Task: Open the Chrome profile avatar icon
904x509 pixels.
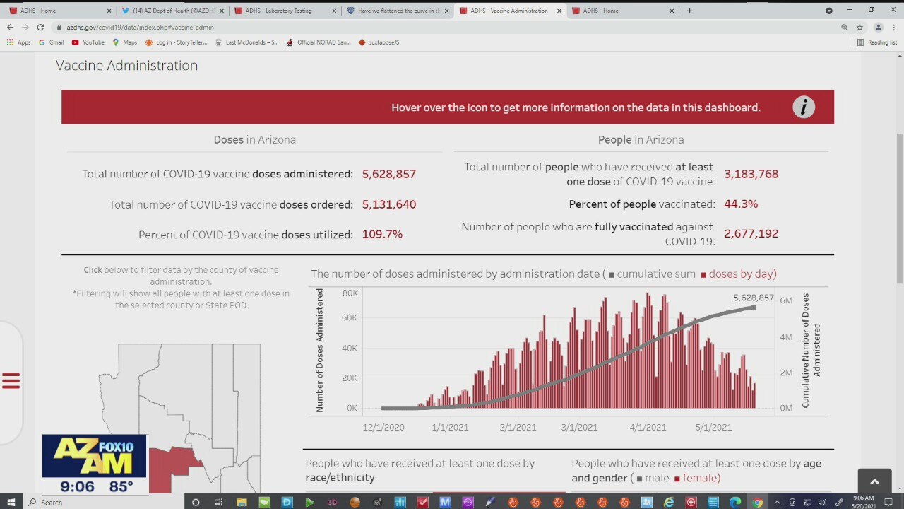Action: click(878, 27)
